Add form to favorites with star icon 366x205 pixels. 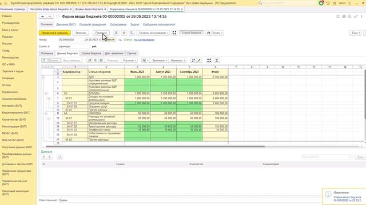click(x=58, y=17)
